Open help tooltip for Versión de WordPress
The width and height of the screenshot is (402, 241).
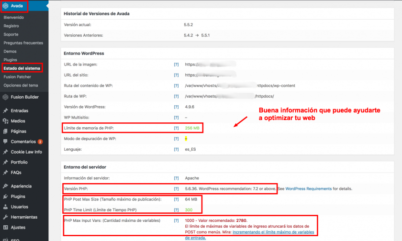pos(176,107)
